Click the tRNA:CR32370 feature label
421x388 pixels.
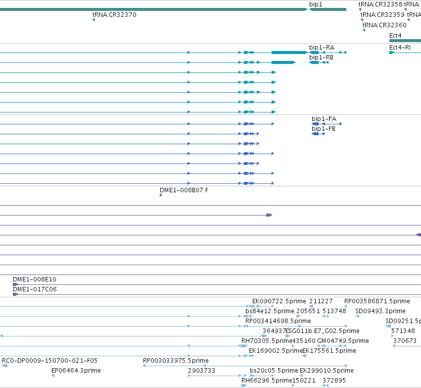tap(114, 14)
